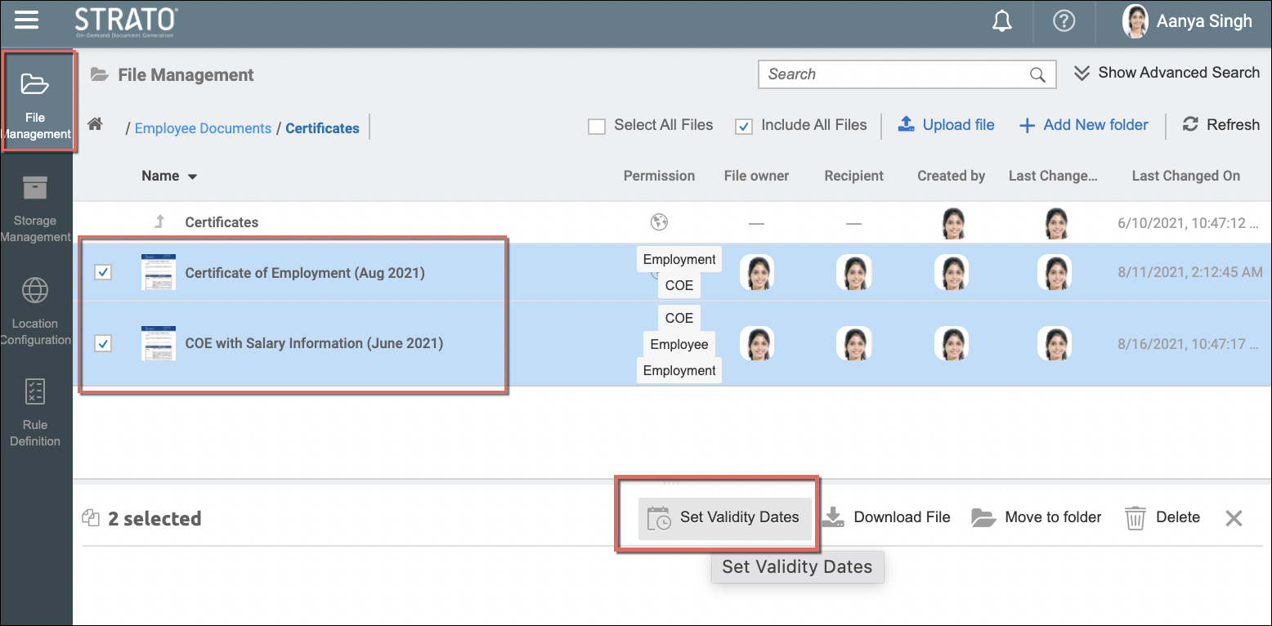Open Aanya Singh user profile menu
The width and height of the screenshot is (1272, 626).
1187,22
